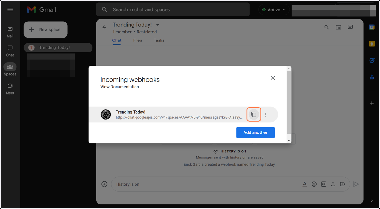Click the magnifier icon in search bar
This screenshot has height=209, width=380.
coord(104,9)
